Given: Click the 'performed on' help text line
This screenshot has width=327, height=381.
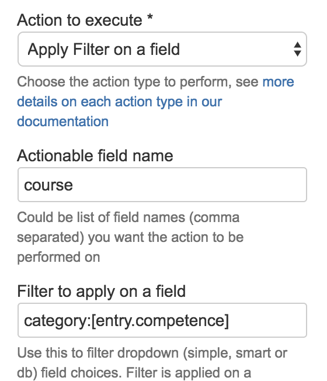Looking at the screenshot, I should 58,257.
